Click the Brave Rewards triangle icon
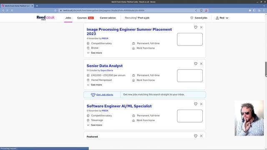 click(x=206, y=10)
